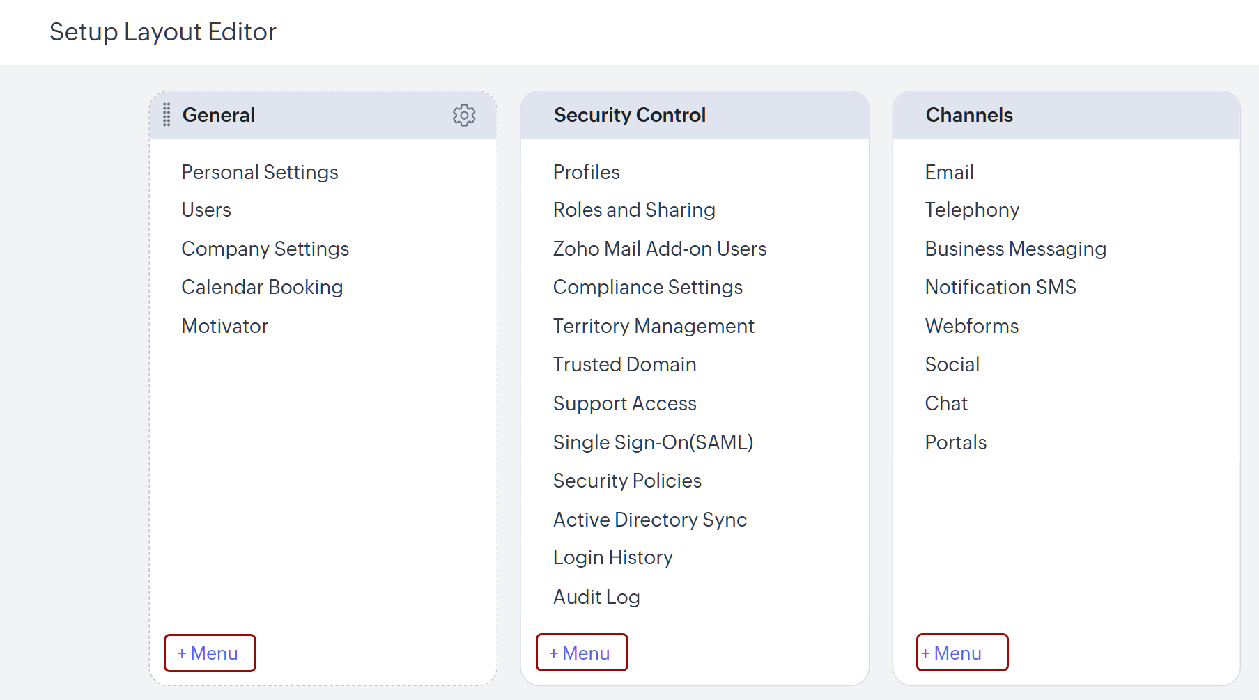Select Roles and Sharing item

pos(633,210)
